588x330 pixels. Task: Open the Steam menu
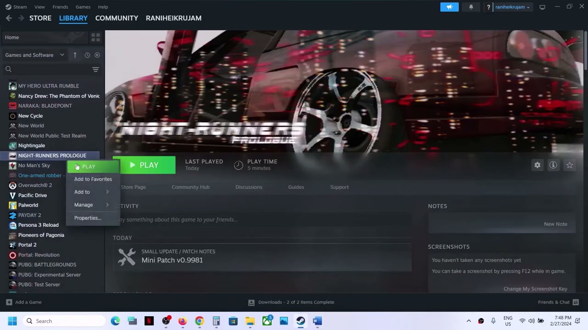[x=20, y=7]
